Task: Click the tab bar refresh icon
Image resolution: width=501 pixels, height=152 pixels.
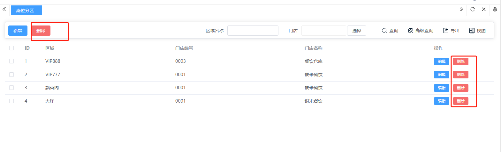Action: click(473, 10)
